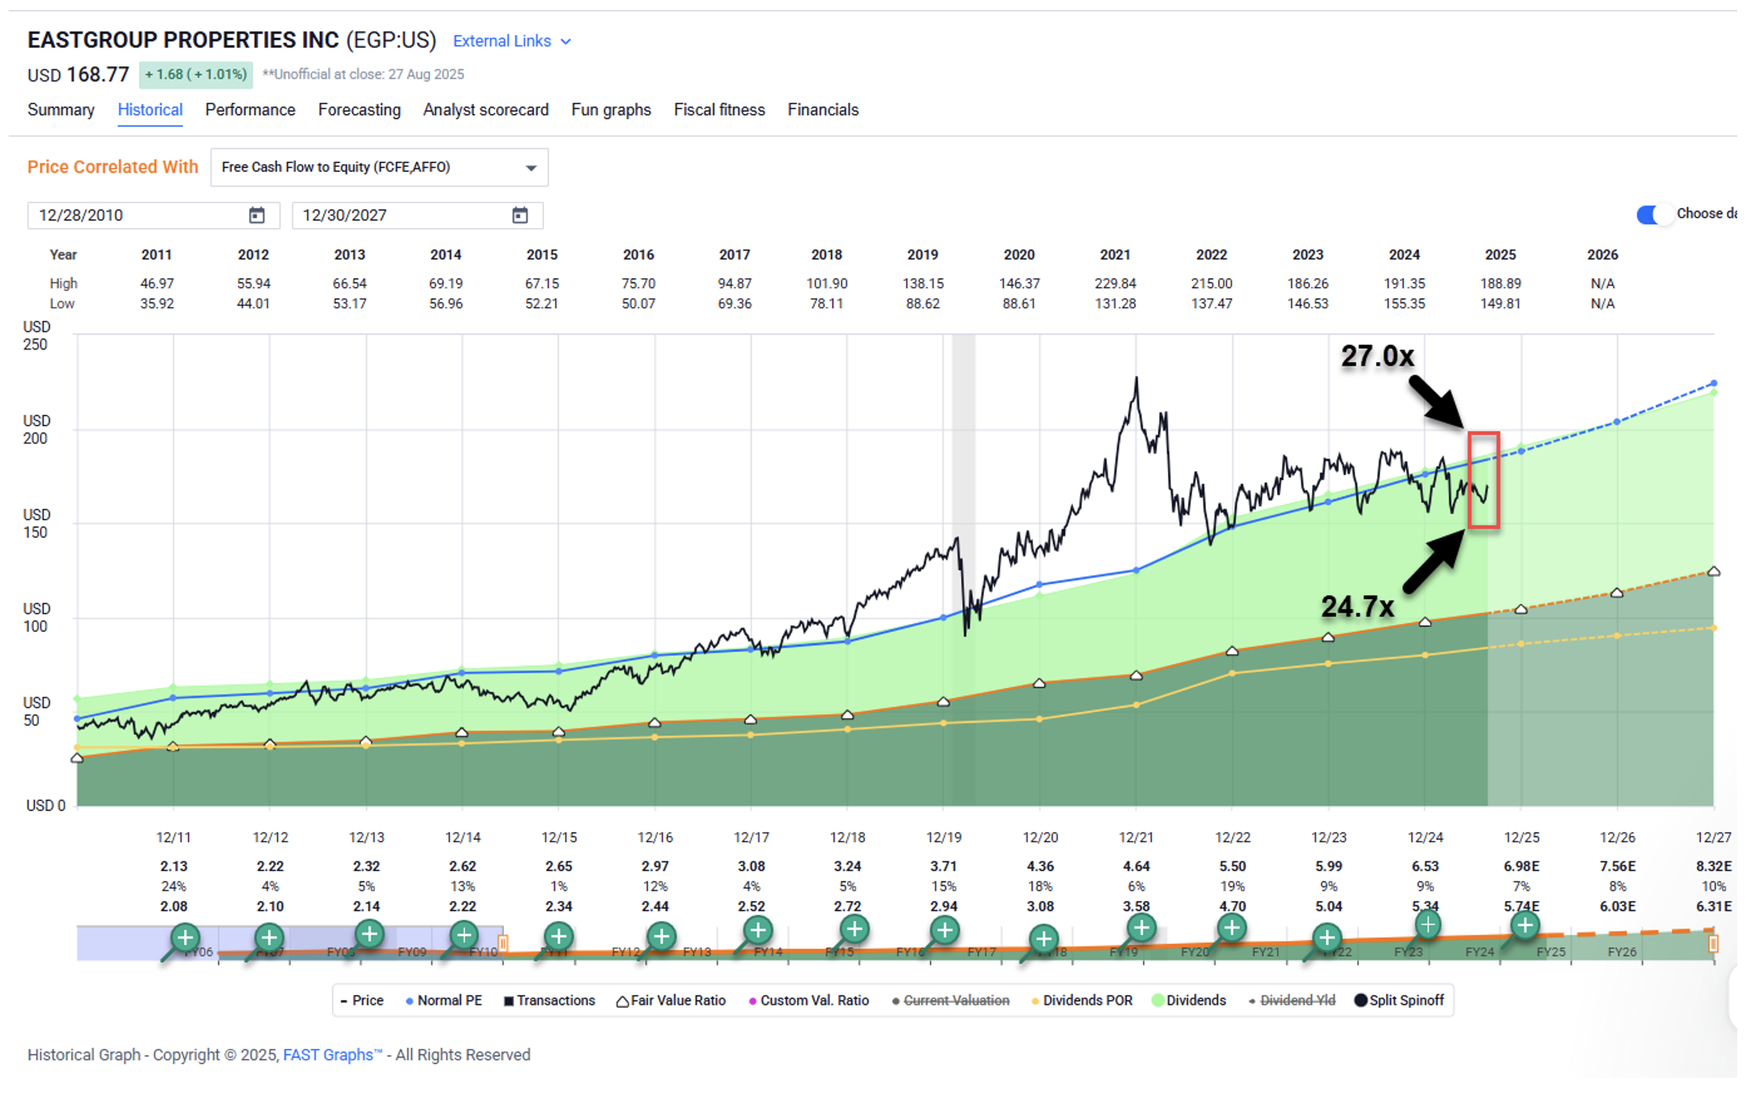Click the 4.64 value under 12/21

pyautogui.click(x=1136, y=867)
